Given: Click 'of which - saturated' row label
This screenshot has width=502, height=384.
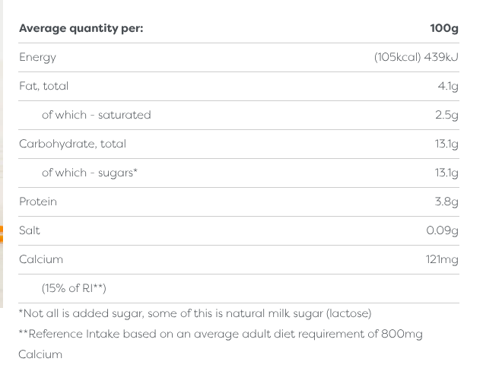Looking at the screenshot, I should pos(96,115).
